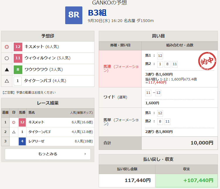Click the 9月30日(水) 16:20 名古屋 ダ1500m race info
This screenshot has height=189, width=220.
[121, 21]
